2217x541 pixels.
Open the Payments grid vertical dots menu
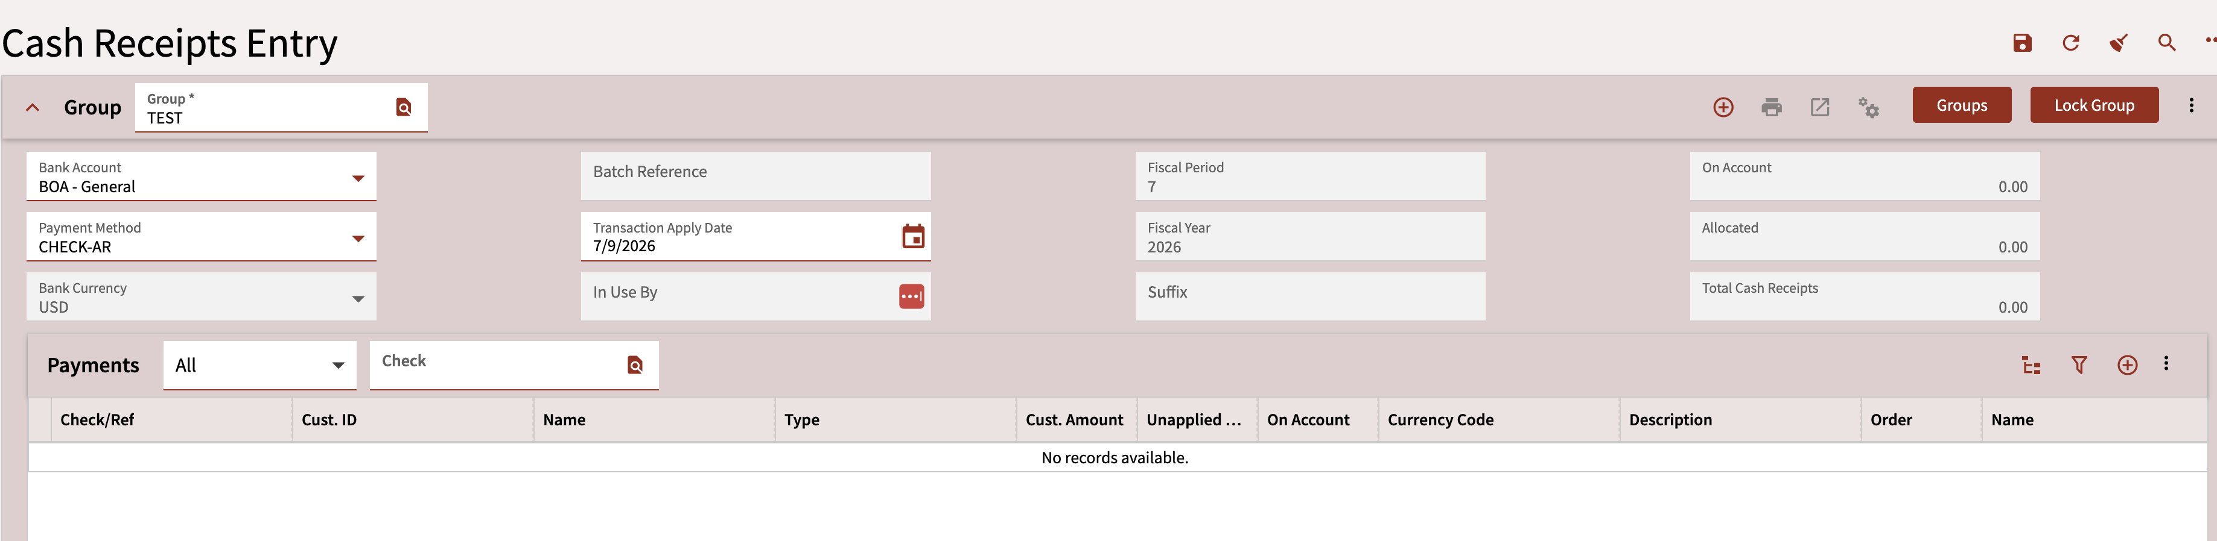click(x=2166, y=363)
